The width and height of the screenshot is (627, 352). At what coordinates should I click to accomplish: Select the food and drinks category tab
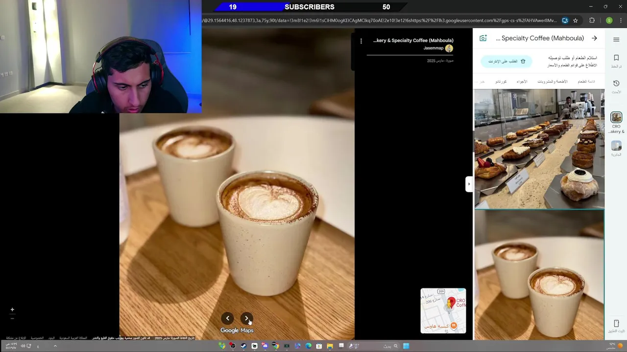pyautogui.click(x=553, y=82)
